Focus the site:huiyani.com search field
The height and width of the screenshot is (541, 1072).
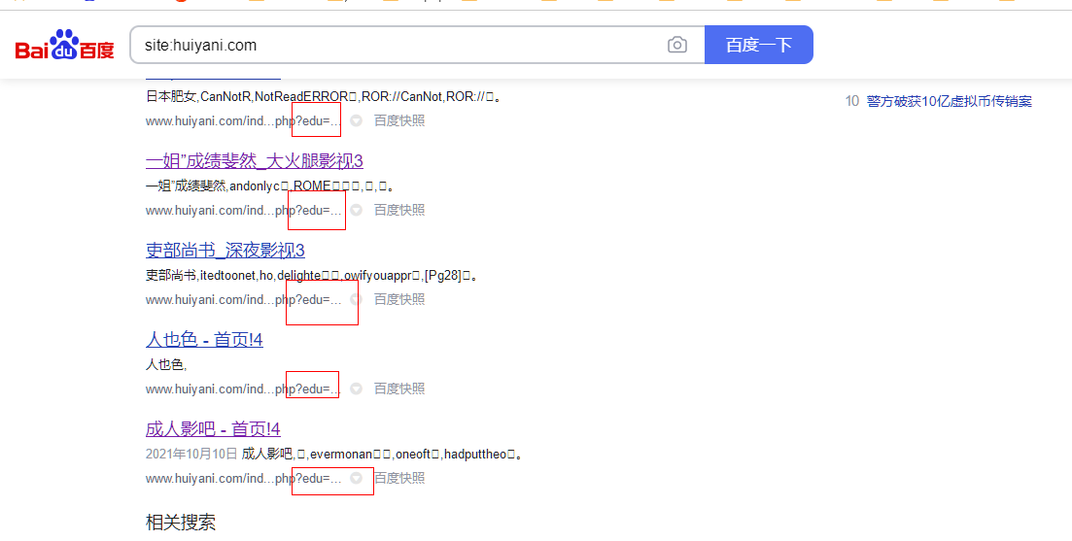coord(398,45)
